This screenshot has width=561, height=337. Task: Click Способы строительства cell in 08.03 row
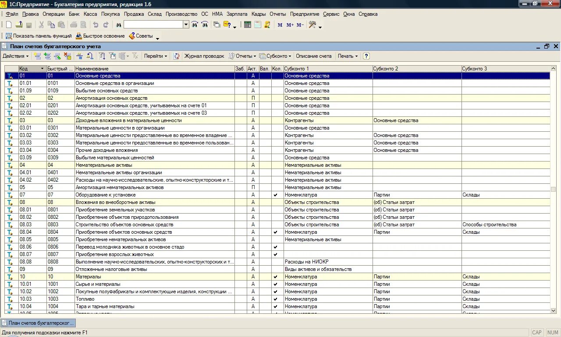[x=506, y=225]
